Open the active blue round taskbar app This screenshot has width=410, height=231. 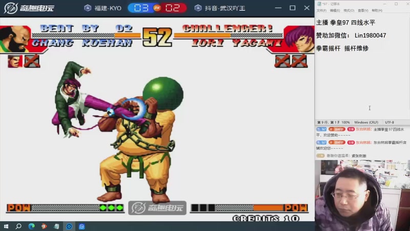pos(69,226)
